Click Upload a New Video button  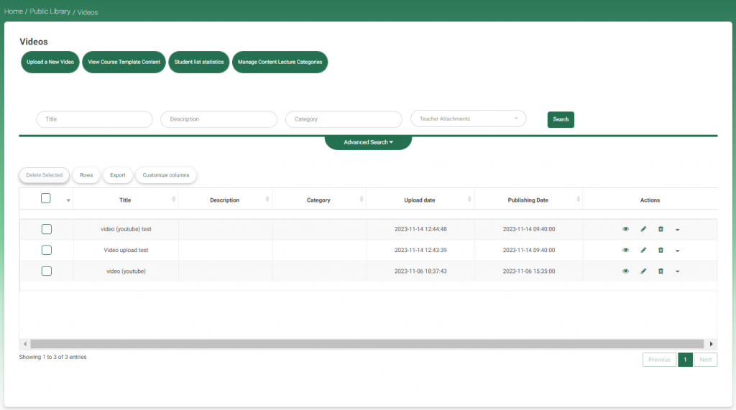point(50,62)
